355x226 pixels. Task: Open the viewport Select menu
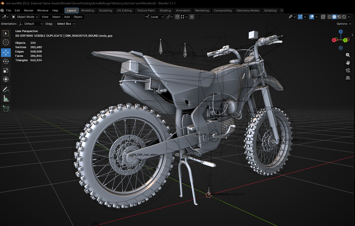point(56,17)
